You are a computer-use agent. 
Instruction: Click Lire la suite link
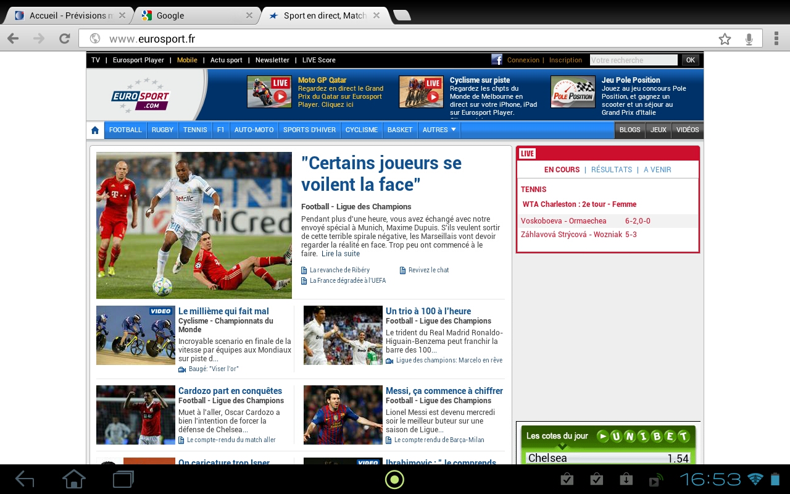341,254
